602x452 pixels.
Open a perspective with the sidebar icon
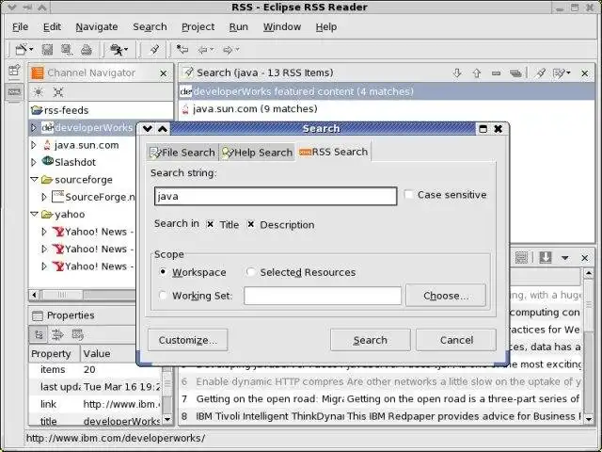(x=14, y=71)
